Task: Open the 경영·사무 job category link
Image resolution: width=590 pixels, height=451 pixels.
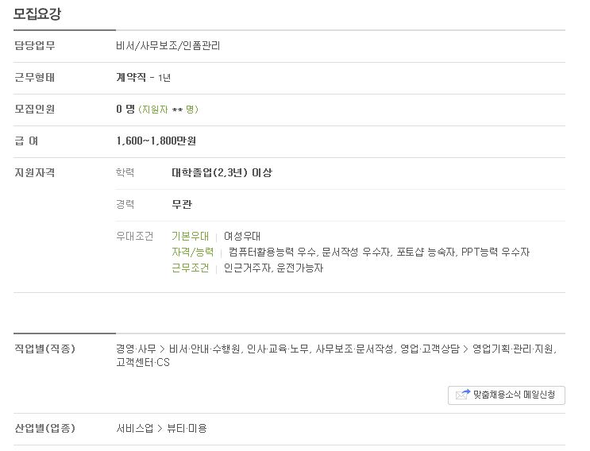Action: point(136,349)
